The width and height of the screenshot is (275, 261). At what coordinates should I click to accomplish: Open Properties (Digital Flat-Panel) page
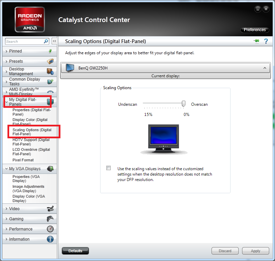click(32, 112)
